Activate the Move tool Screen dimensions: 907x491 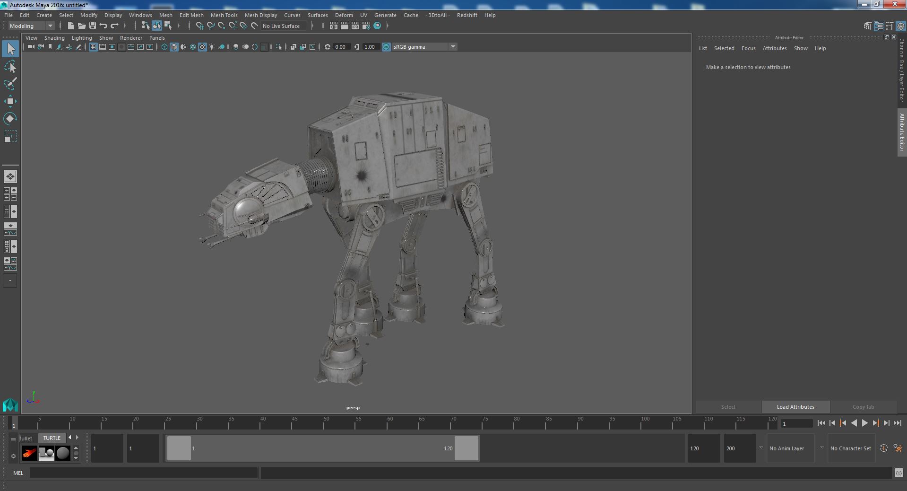pos(10,101)
